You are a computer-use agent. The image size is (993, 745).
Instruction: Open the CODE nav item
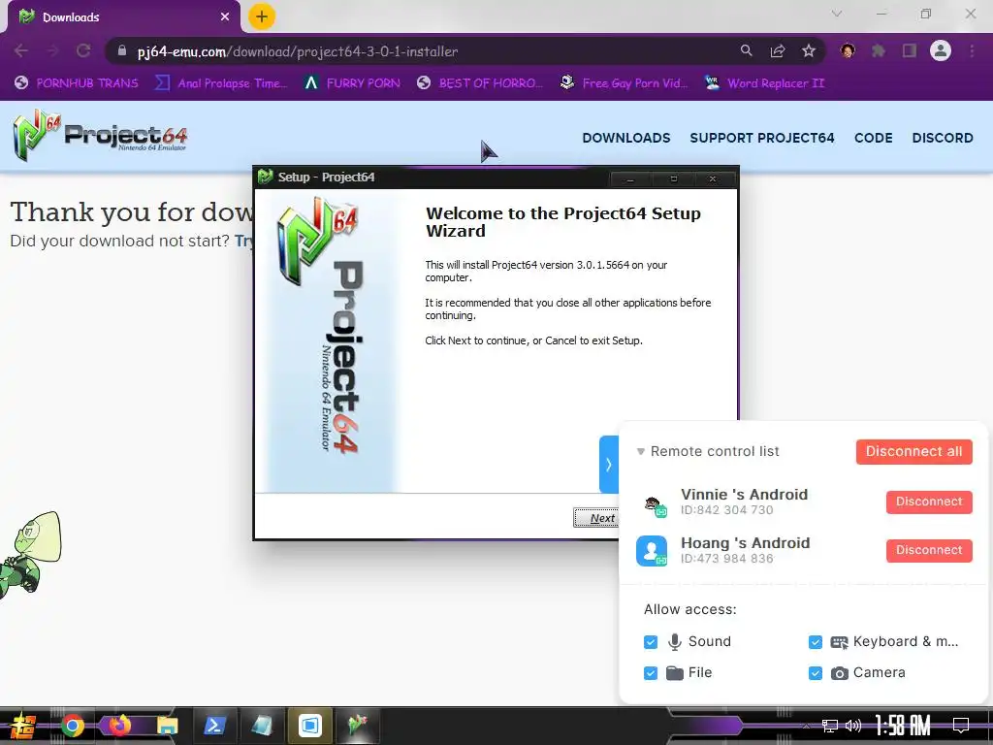(x=874, y=138)
